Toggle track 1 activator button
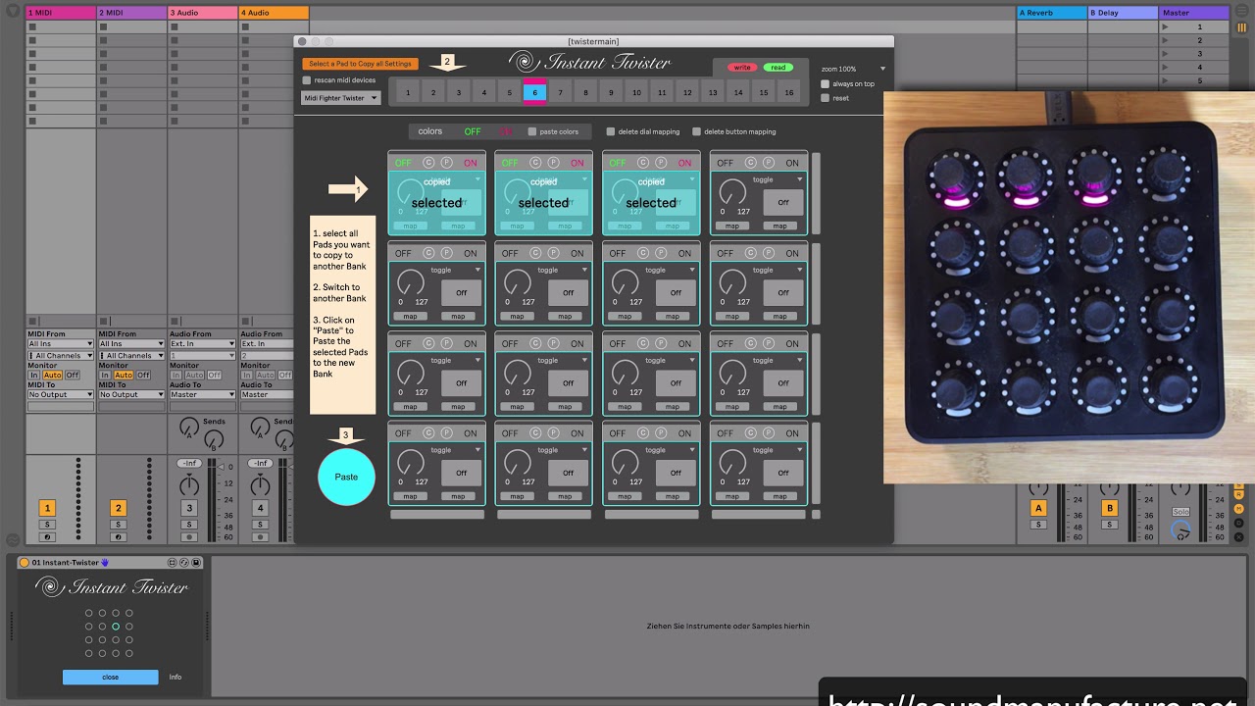Screen dimensions: 1255x706 (46, 508)
